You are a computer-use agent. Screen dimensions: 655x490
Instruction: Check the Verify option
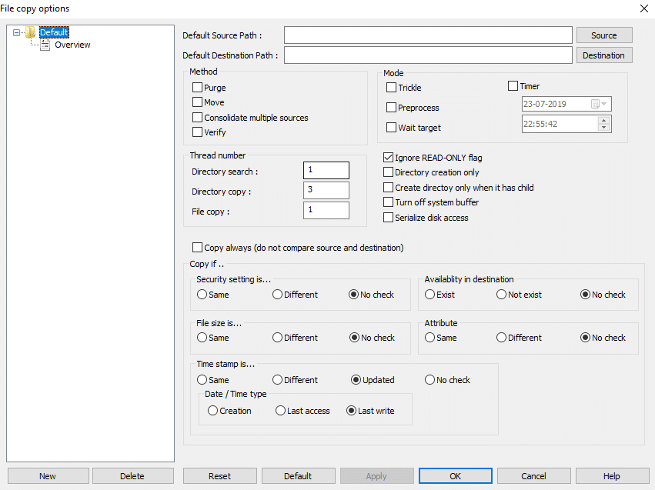tap(198, 132)
